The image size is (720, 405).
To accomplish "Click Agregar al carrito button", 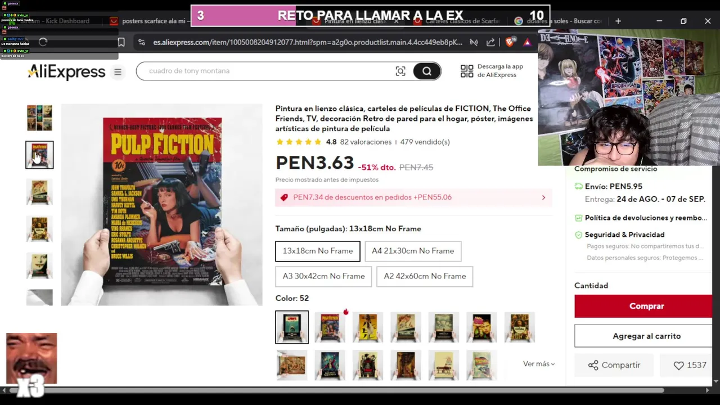I will (x=643, y=336).
